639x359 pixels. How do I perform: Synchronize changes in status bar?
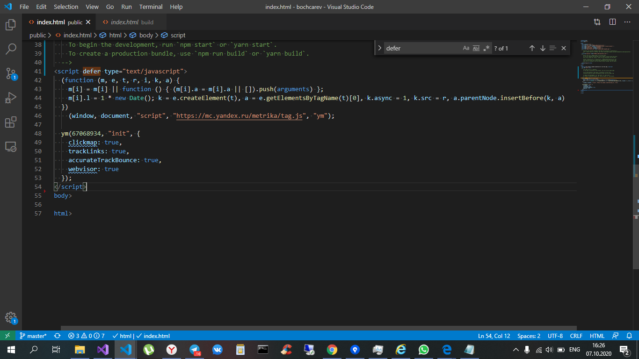[57, 336]
